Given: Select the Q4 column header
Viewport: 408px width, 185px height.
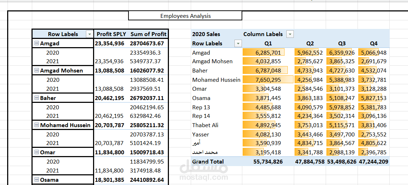Looking at the screenshot, I should 374,44.
